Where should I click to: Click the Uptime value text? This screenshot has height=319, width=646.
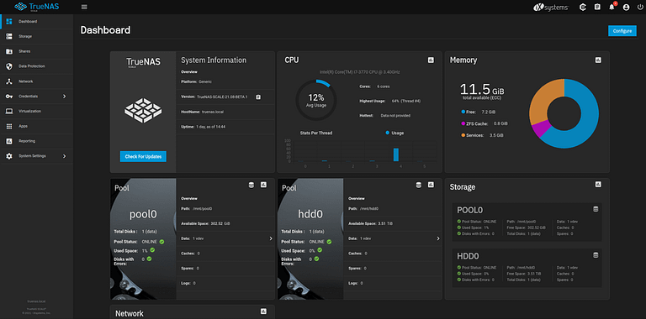210,127
